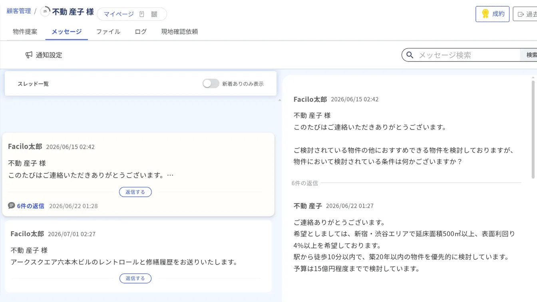Image resolution: width=537 pixels, height=302 pixels.
Task: Click the thread list scroll-up arrow
Action: click(x=279, y=100)
